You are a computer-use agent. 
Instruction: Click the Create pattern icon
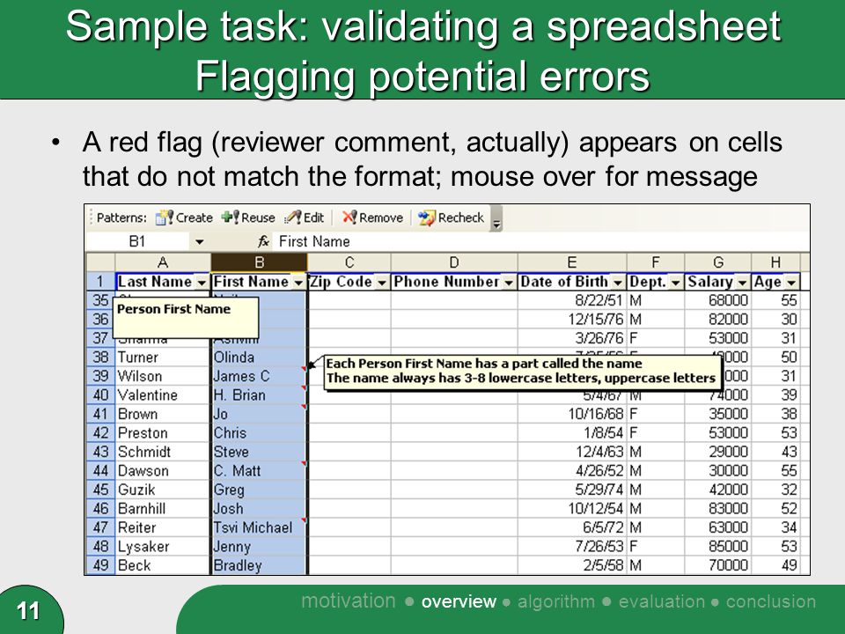[x=164, y=217]
